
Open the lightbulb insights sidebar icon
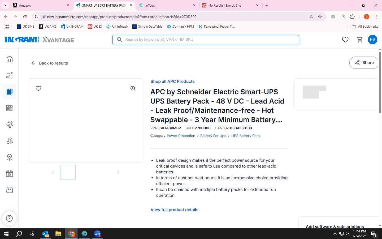[x=10, y=124]
